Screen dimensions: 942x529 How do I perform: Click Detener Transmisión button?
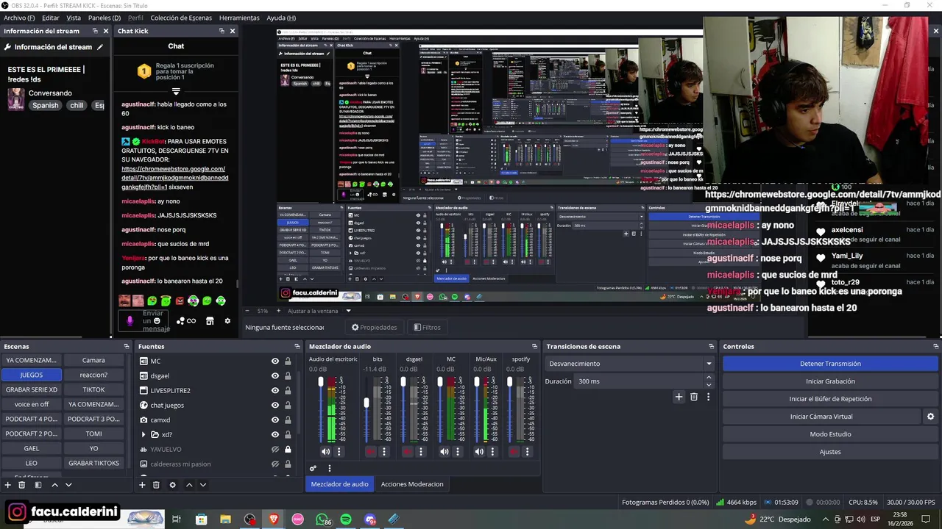(830, 364)
